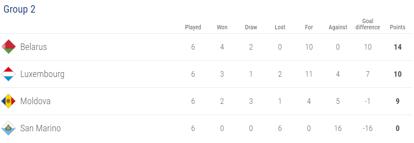Select Belarus points value 14

pos(398,47)
